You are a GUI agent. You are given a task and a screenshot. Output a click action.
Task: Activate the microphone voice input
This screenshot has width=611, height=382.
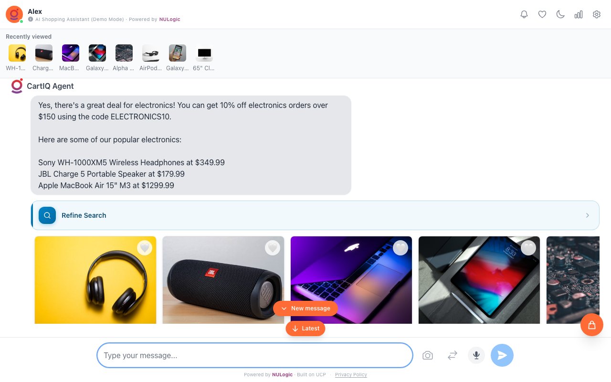[476, 355]
